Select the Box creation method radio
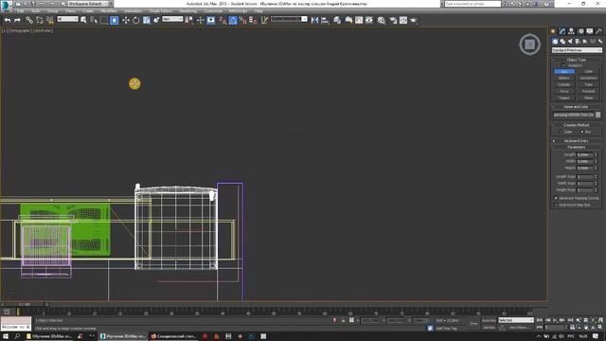This screenshot has width=606, height=341. [582, 132]
